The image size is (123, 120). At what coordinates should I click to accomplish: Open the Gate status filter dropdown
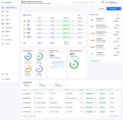[x=61, y=86]
